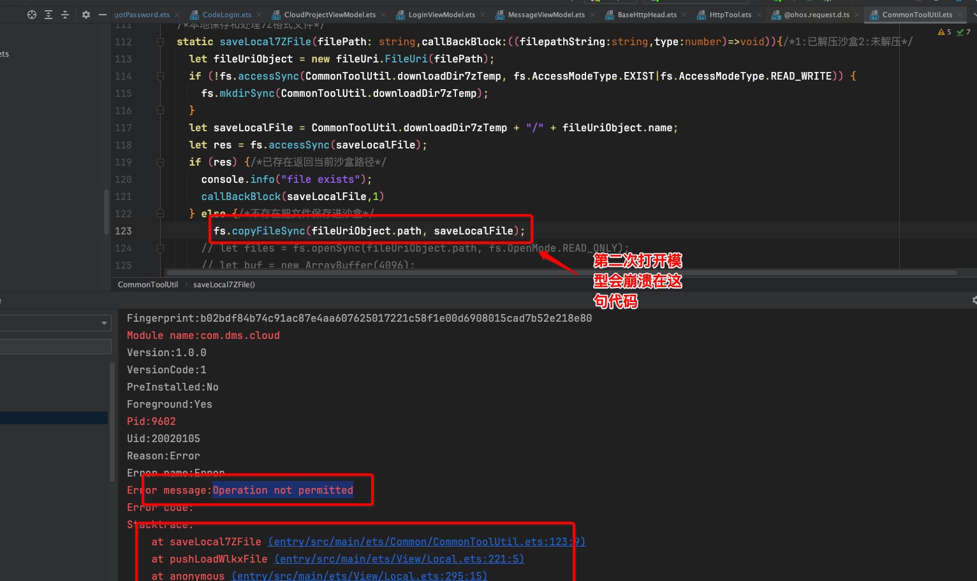Toggle fold marker at line 116
Image resolution: width=977 pixels, height=581 pixels.
[161, 111]
